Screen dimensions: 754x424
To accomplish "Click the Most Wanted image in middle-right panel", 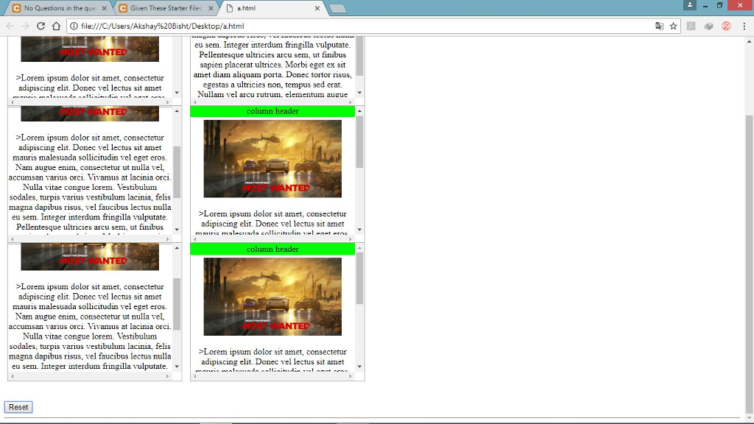I will tap(272, 159).
